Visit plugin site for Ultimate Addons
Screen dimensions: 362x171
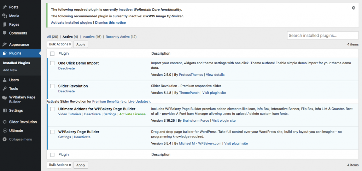pos(224,121)
